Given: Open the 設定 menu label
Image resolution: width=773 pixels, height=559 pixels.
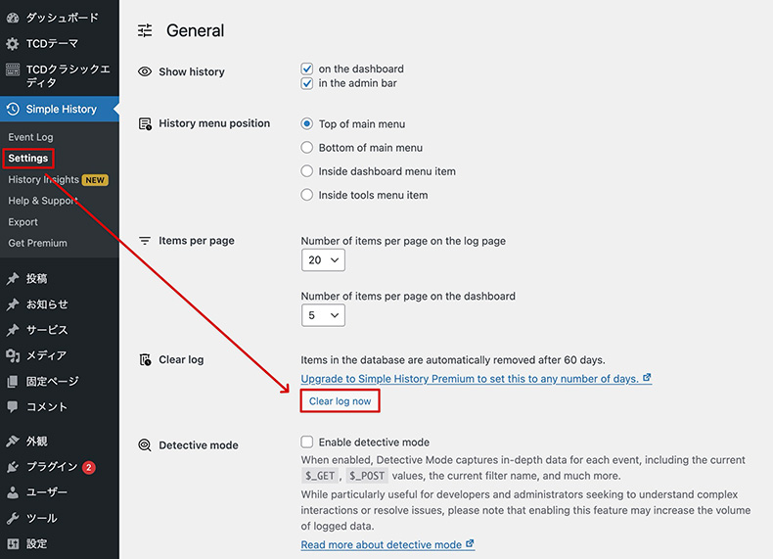Looking at the screenshot, I should point(36,543).
